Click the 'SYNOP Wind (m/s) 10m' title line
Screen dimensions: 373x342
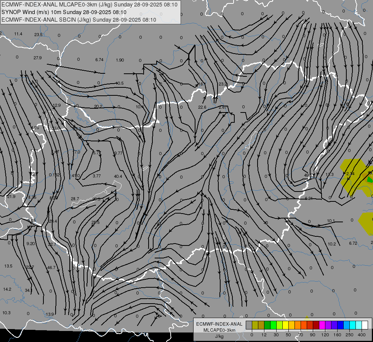[64, 12]
